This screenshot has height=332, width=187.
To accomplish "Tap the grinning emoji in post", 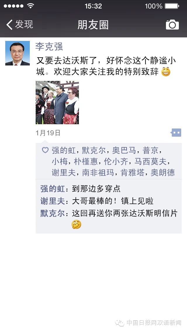I will click(166, 72).
